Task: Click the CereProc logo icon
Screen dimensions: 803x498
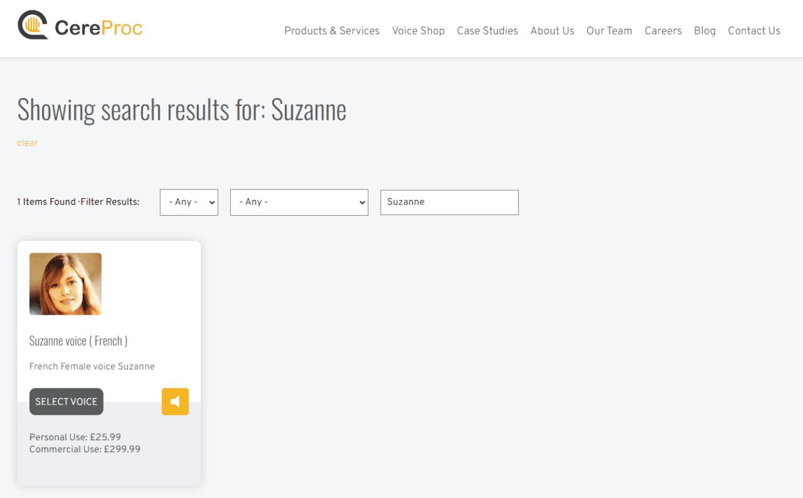Action: coord(33,25)
